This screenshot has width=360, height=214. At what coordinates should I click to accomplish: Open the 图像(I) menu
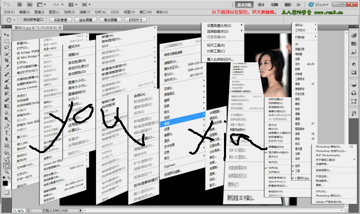[x=39, y=12]
